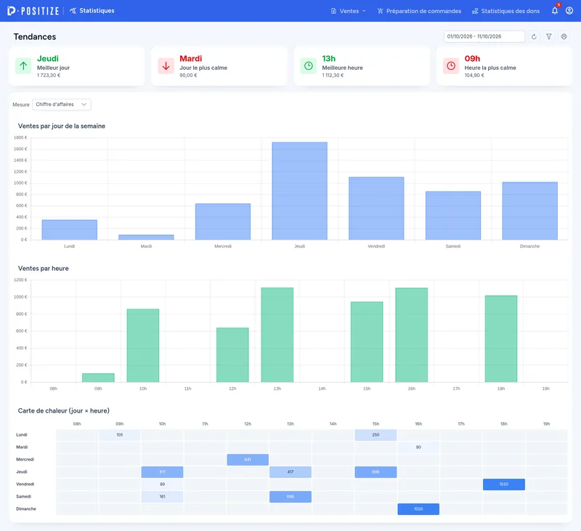Click the 09h bar in hourly sales chart

pyautogui.click(x=98, y=378)
